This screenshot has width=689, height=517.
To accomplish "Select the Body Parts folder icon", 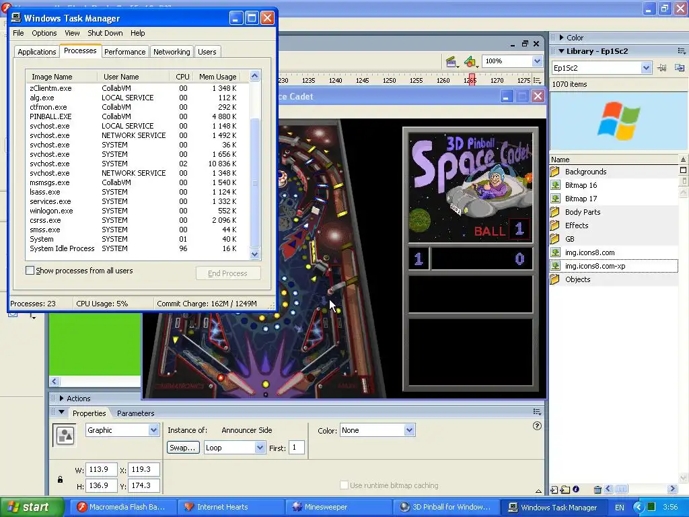I will coord(555,212).
